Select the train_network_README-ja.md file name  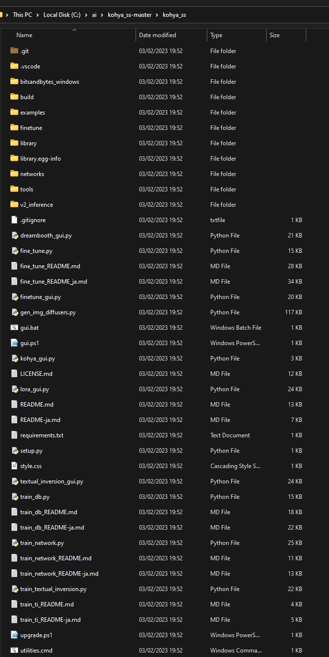coord(59,573)
